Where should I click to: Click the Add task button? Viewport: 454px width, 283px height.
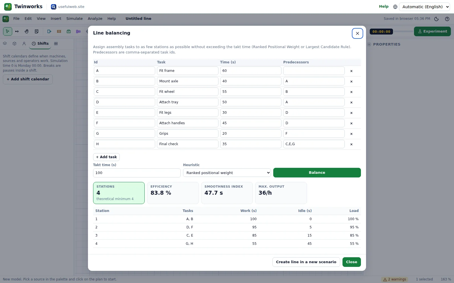click(106, 157)
